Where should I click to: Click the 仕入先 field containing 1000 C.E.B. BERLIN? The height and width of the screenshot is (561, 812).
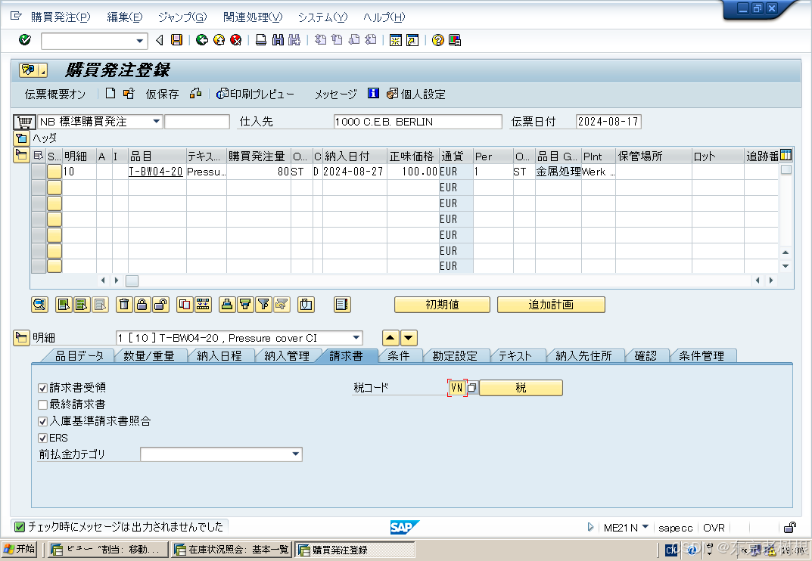(x=418, y=122)
